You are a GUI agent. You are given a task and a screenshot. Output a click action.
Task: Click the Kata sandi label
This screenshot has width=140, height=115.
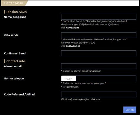11,35
